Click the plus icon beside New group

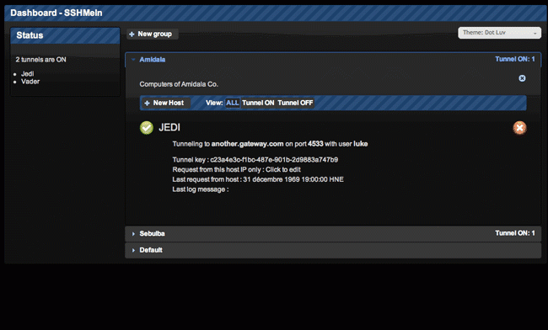click(x=132, y=35)
